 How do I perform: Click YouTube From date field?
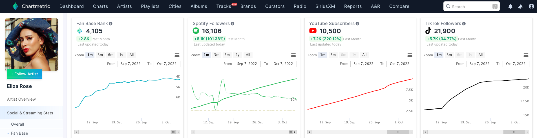coord(364,64)
